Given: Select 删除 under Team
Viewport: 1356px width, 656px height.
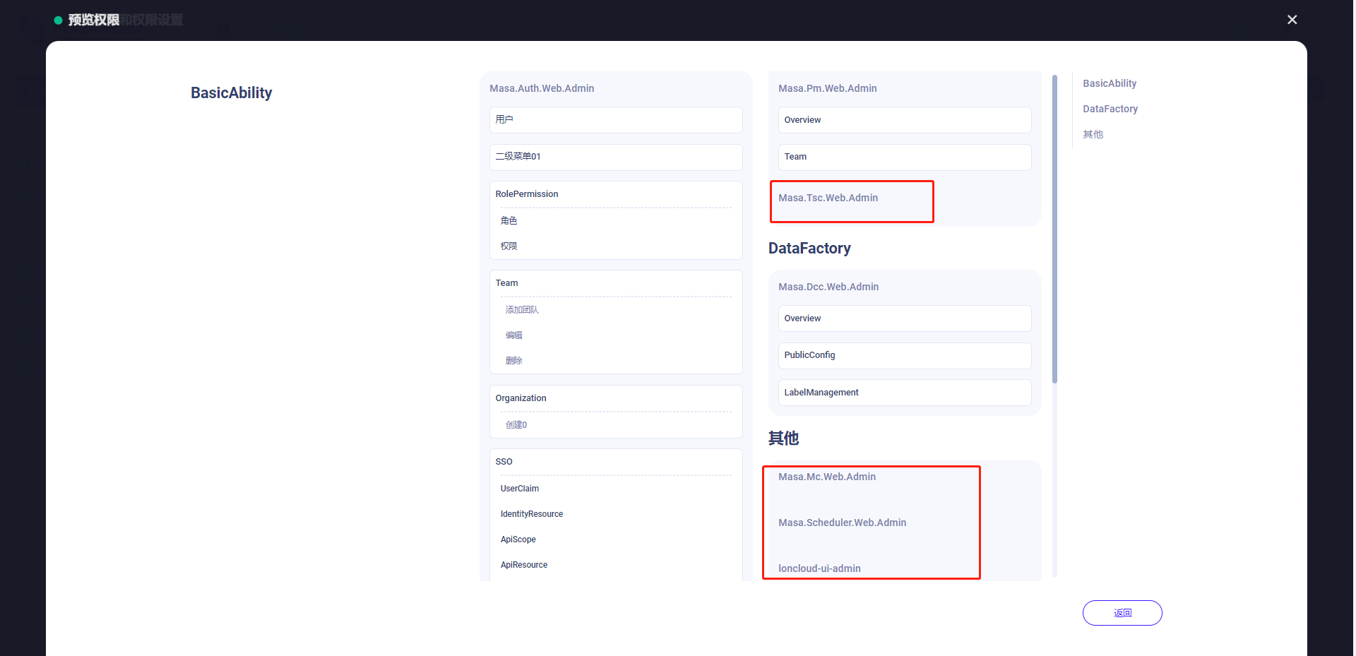Looking at the screenshot, I should tap(513, 360).
